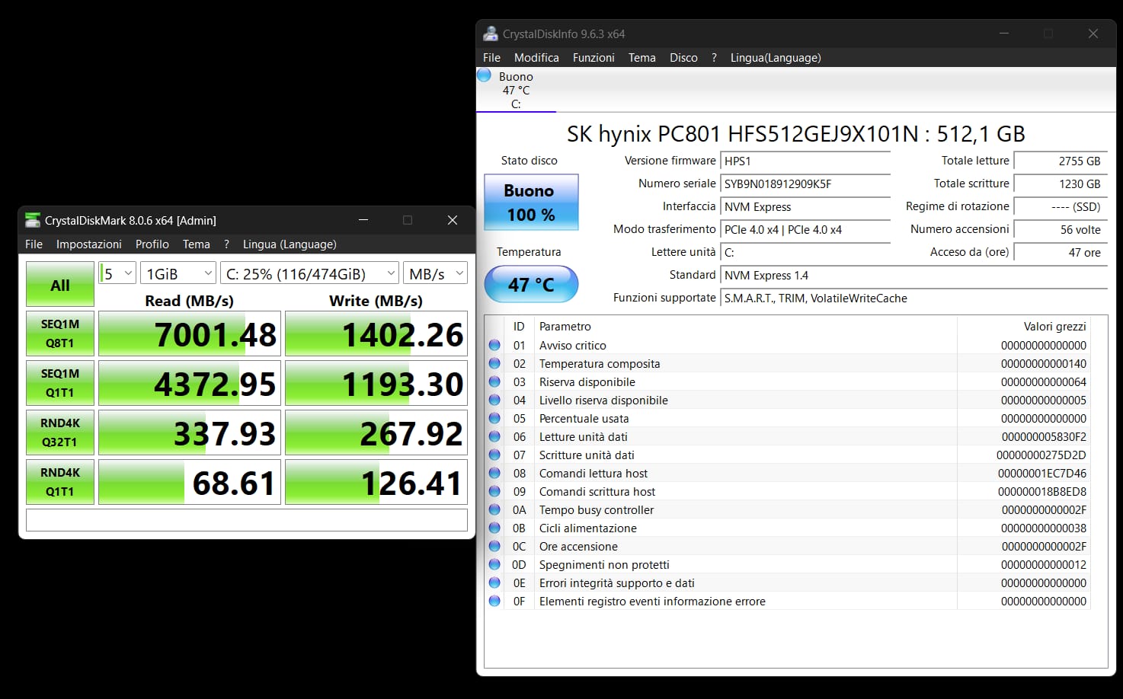Open File menu in CrystalDiskMark
Viewport: 1123px width, 699px height.
[34, 244]
